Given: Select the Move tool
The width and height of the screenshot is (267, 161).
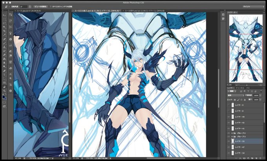Looking at the screenshot, I should pos(4,15).
